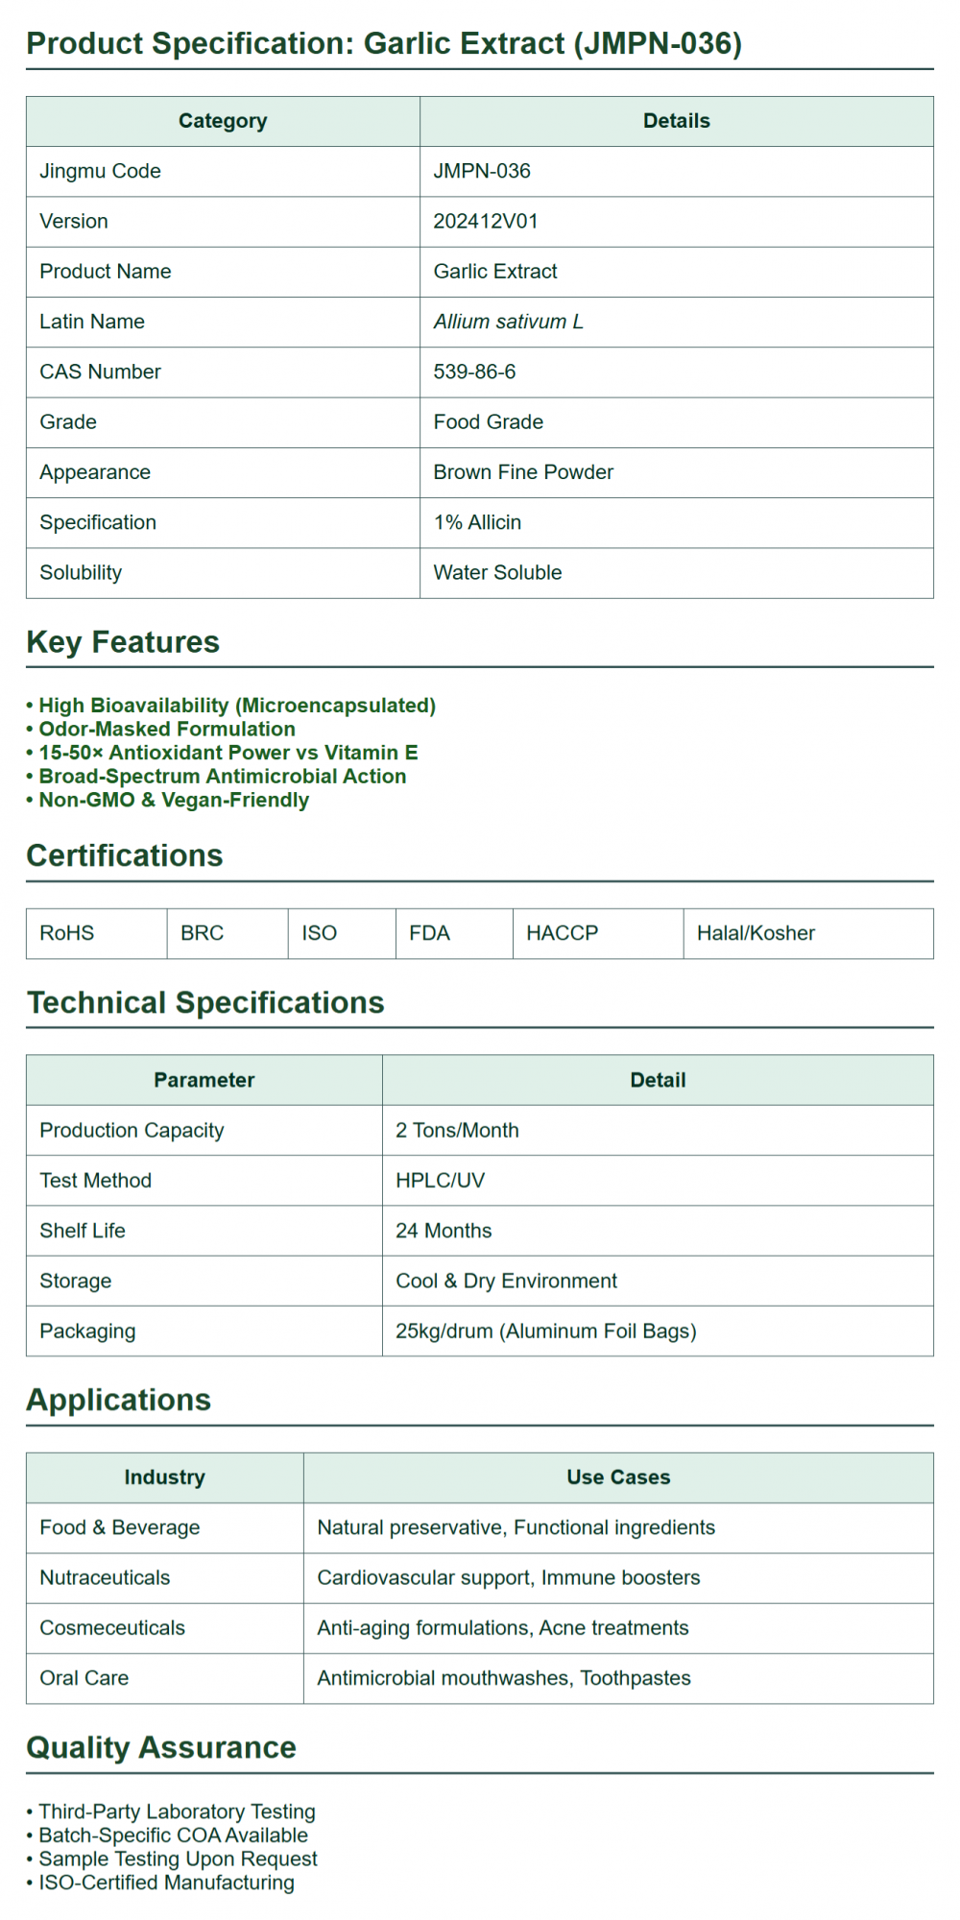Select the Halal/Kosher certification cell
Screen dimensions: 960x1920
tap(756, 933)
